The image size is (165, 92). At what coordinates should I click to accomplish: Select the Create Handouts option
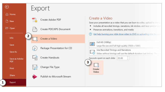[x=58, y=58]
